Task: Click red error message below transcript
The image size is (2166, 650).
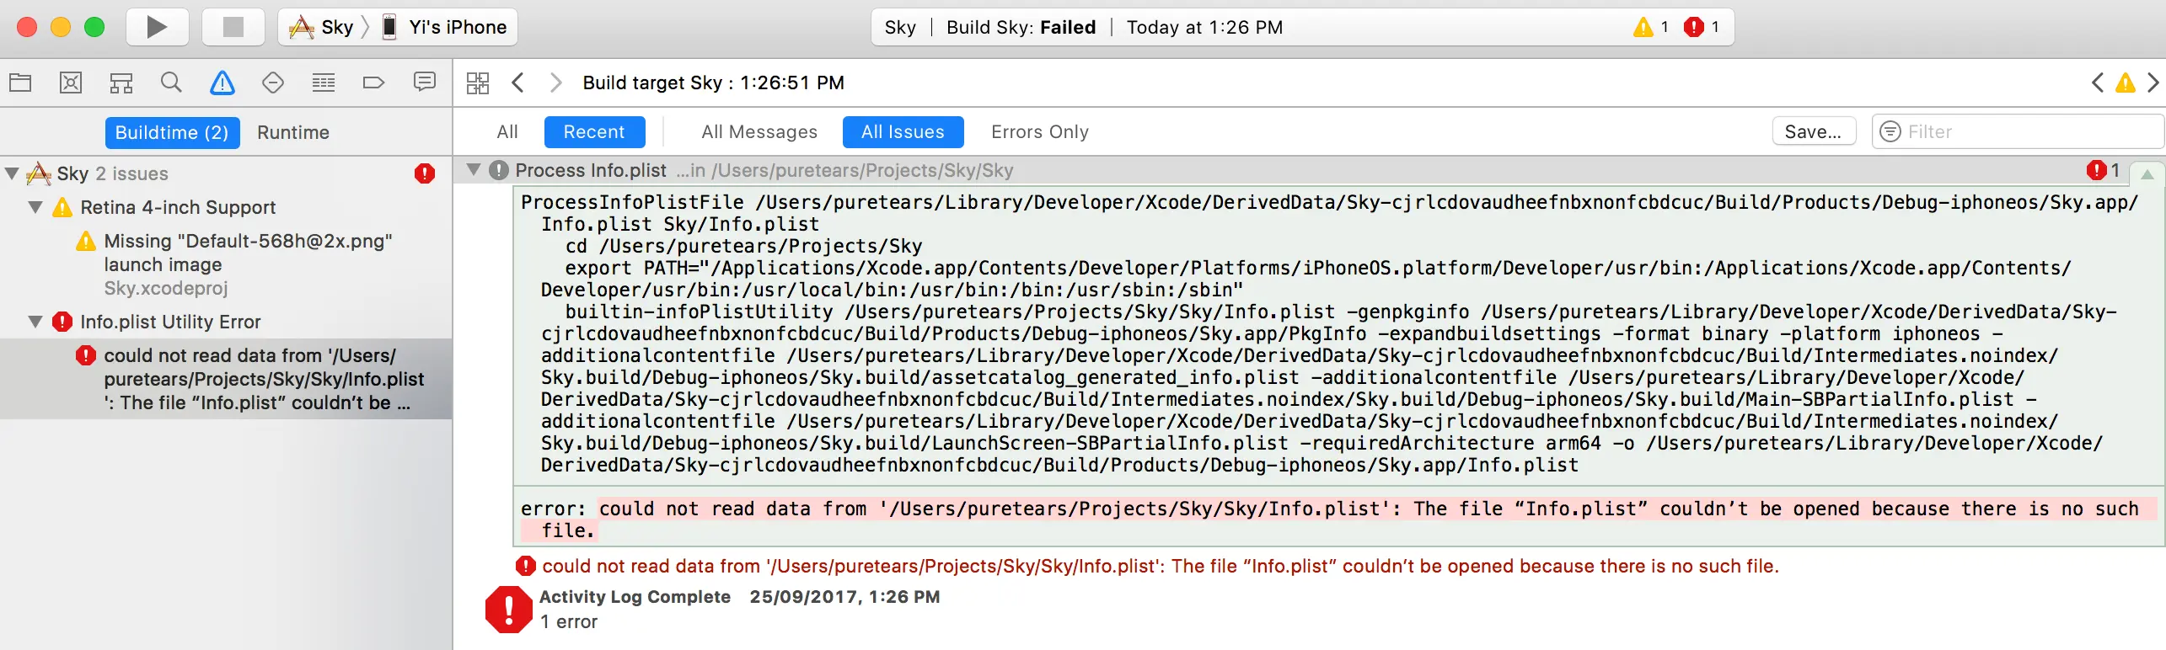Action: click(1160, 566)
